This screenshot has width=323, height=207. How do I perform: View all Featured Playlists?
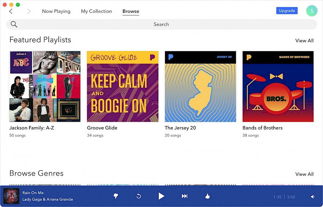[x=304, y=41]
